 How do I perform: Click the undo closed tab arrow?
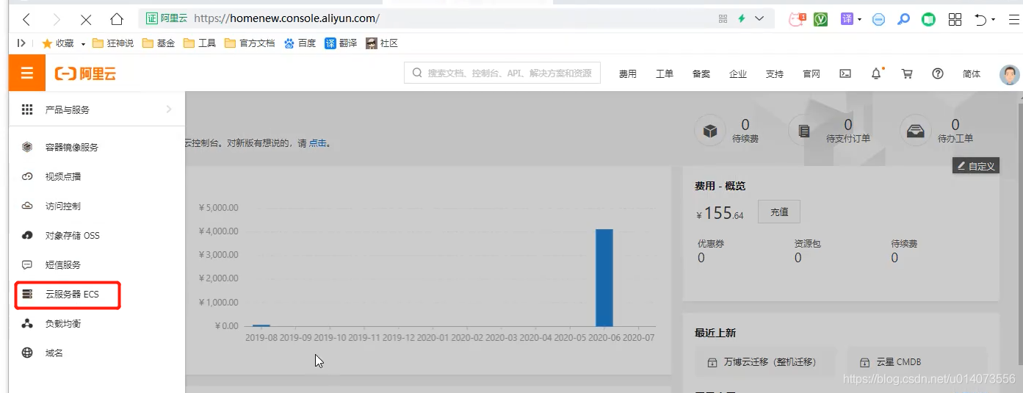coord(980,20)
